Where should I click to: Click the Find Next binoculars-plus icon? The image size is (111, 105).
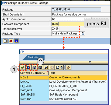tap(40, 67)
